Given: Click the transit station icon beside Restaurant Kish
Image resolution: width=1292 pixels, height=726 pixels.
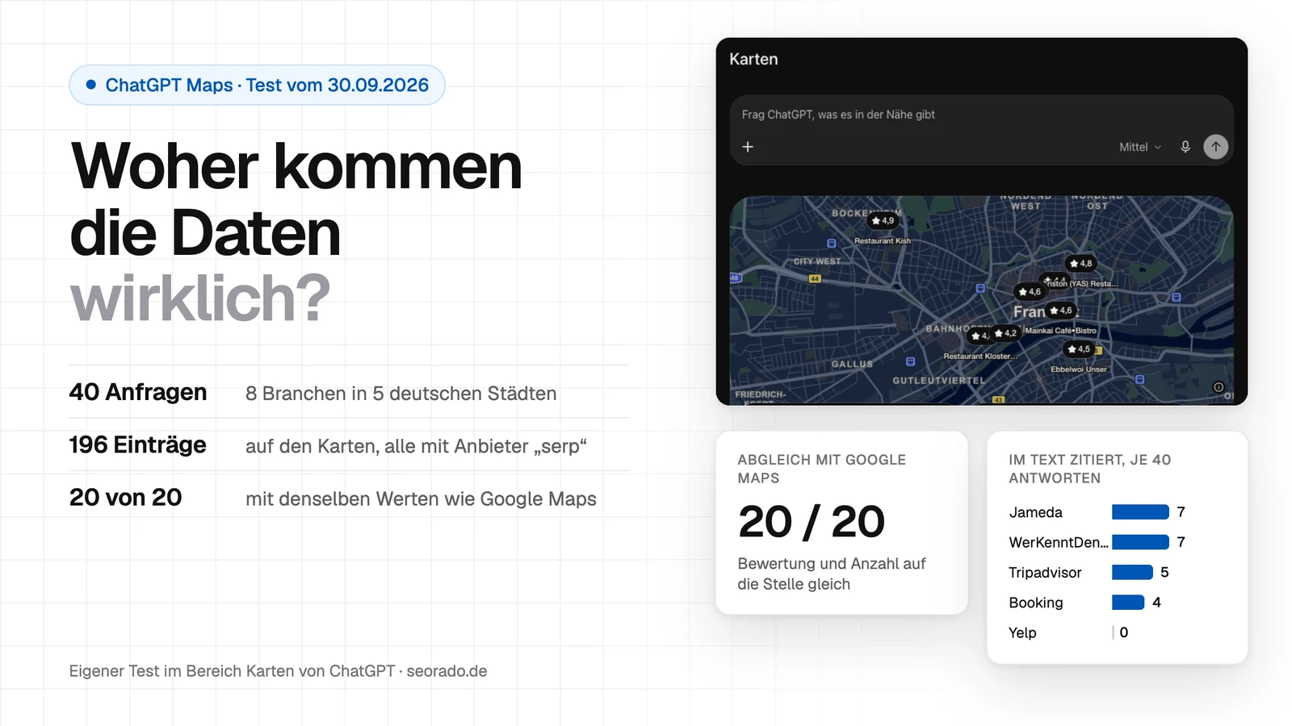Looking at the screenshot, I should tap(832, 243).
